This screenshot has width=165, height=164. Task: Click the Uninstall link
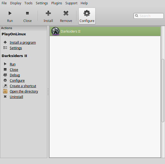coord(16,97)
